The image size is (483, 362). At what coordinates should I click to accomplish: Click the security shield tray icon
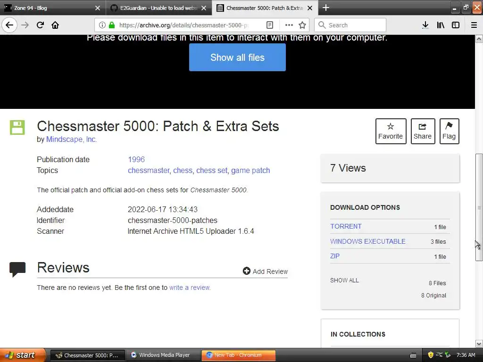pos(431,355)
